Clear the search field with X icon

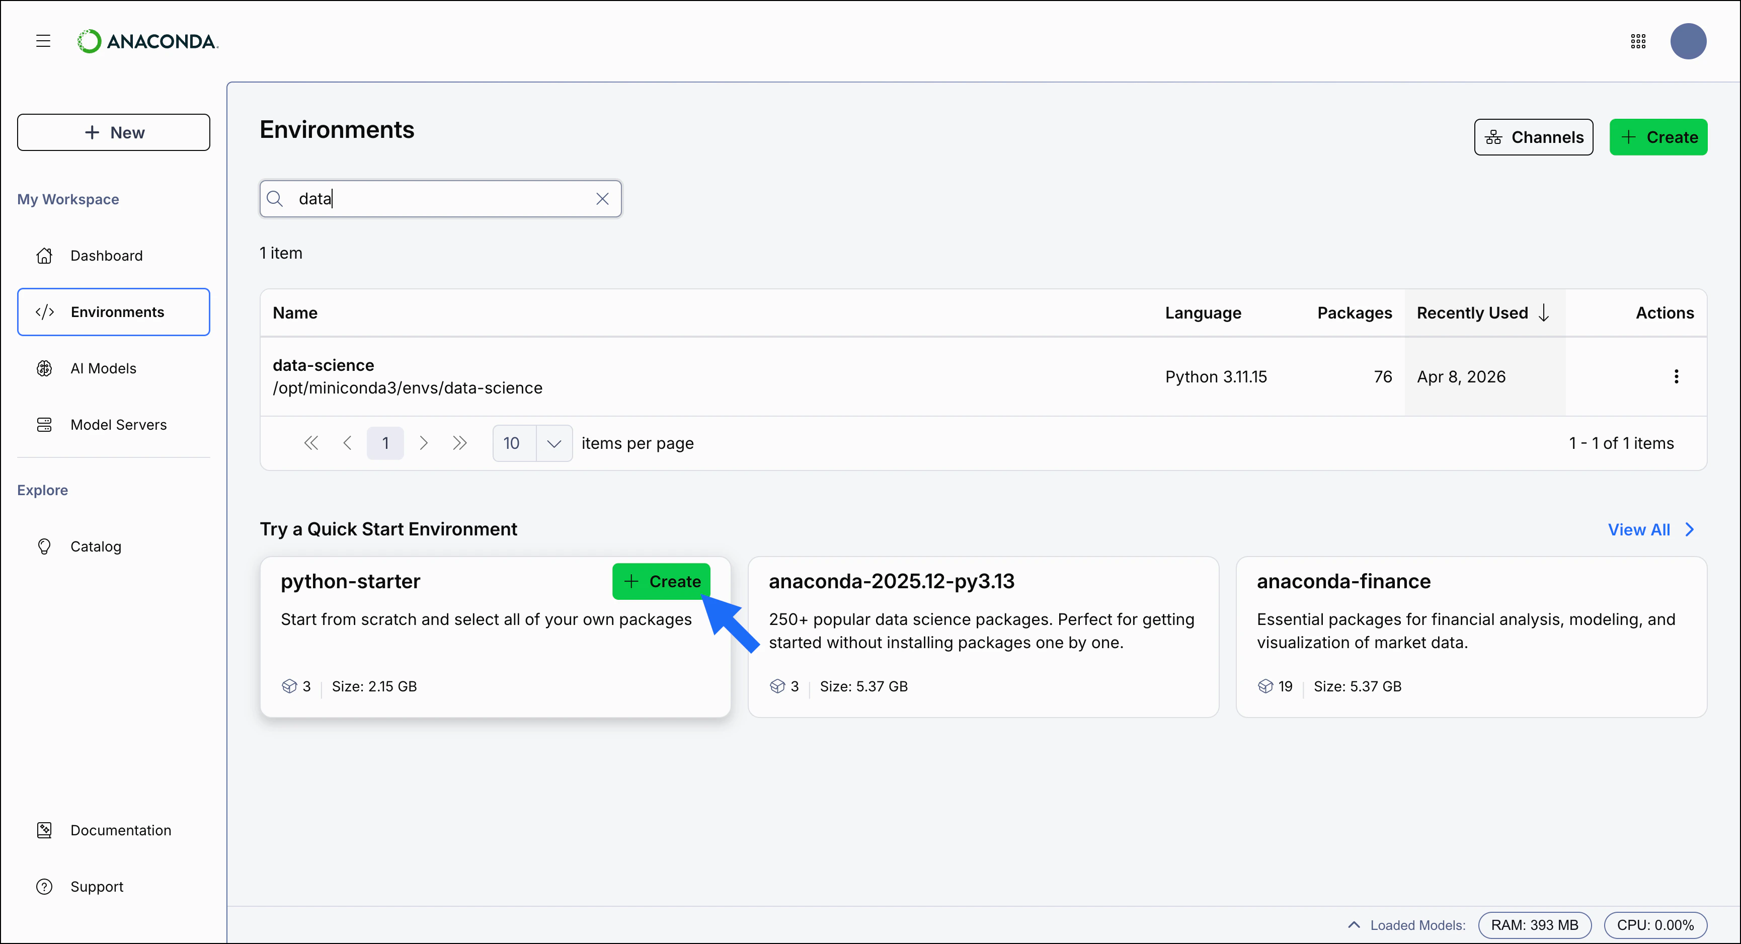pos(602,199)
